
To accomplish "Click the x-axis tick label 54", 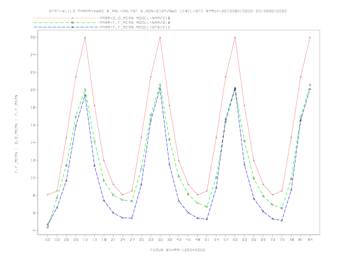I will point(216,240).
